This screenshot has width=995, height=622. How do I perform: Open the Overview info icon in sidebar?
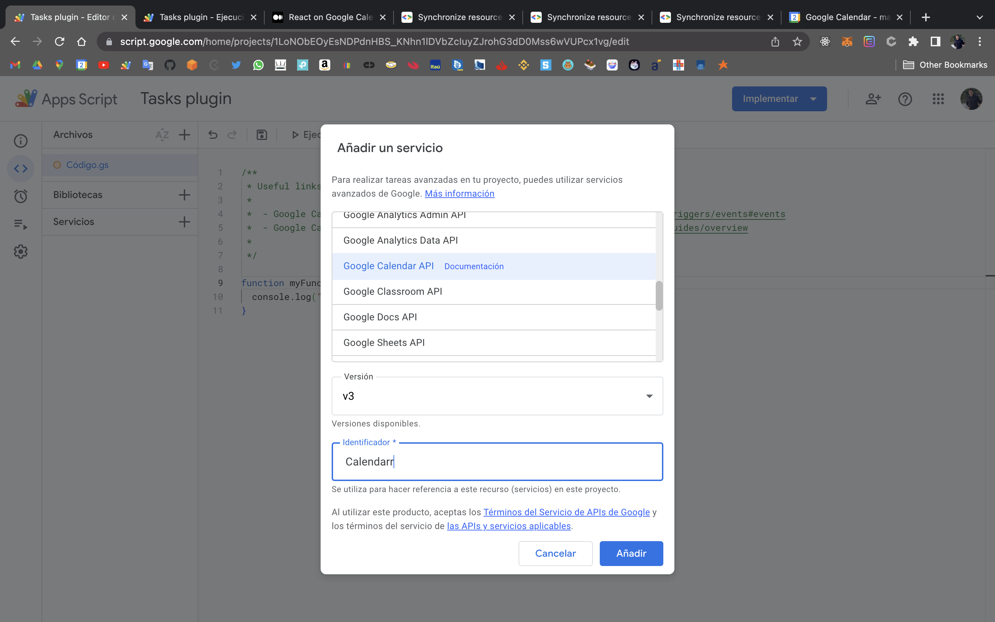click(x=21, y=141)
